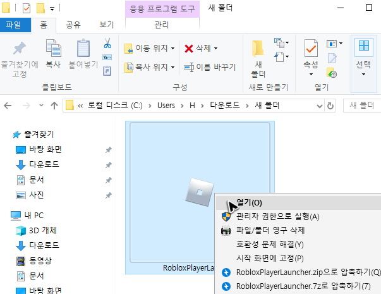The width and height of the screenshot is (381, 294).
Task: Select pinned 문서 under Quick access
Action: click(x=37, y=180)
